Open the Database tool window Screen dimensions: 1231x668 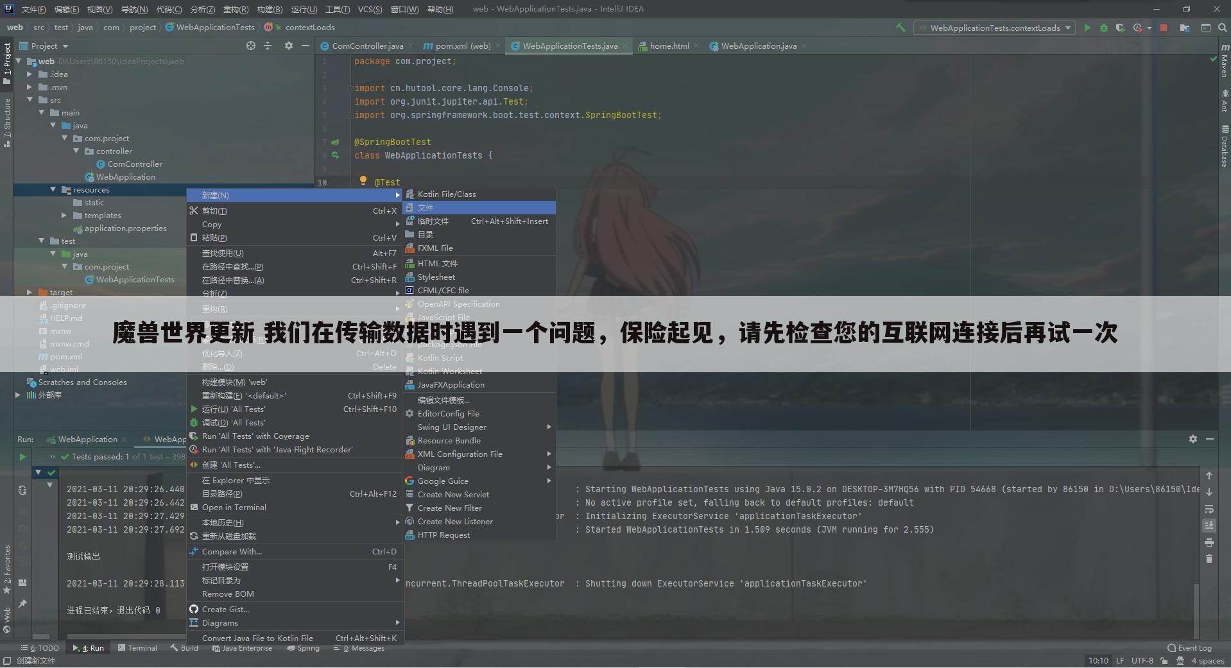tap(1225, 146)
